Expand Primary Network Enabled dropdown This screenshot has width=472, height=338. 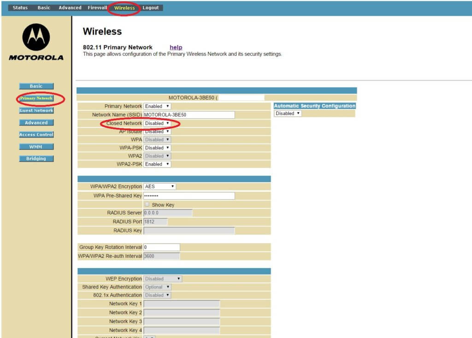click(x=157, y=106)
